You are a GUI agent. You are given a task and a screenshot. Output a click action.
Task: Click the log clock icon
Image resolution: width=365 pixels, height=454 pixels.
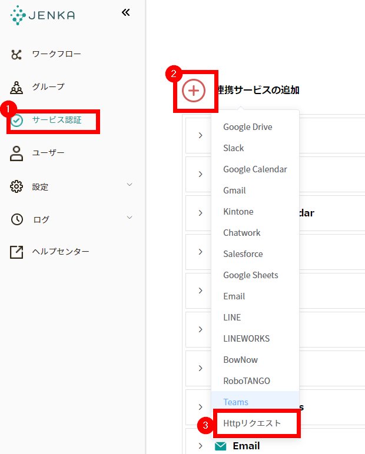[x=17, y=219]
